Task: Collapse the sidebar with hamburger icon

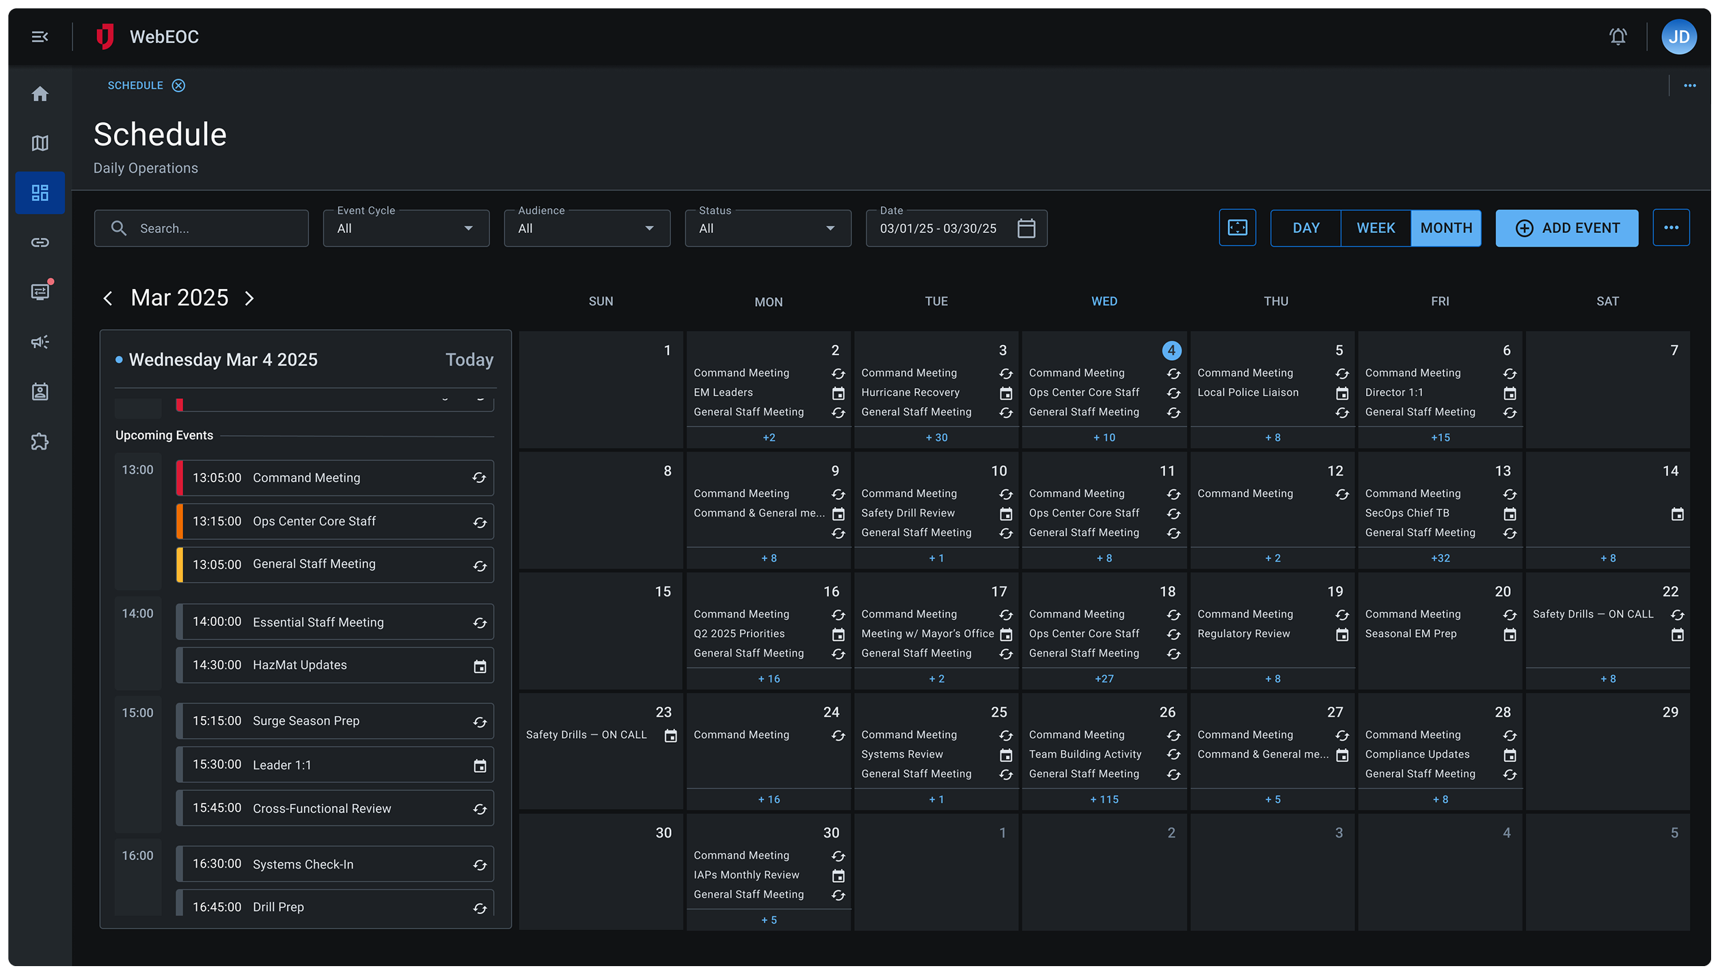Action: pos(40,36)
